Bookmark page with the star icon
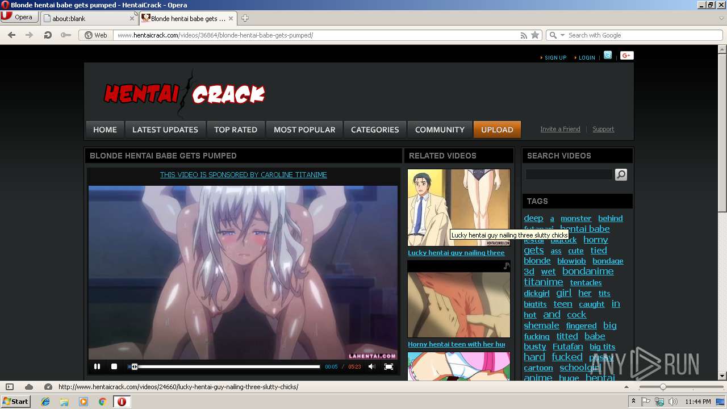The width and height of the screenshot is (727, 409). click(x=535, y=35)
